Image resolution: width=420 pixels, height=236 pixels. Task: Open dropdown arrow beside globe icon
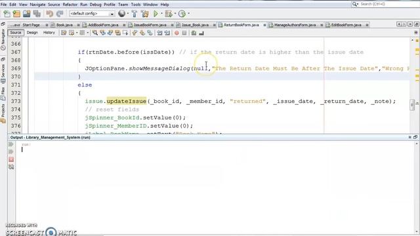pyautogui.click(x=128, y=13)
